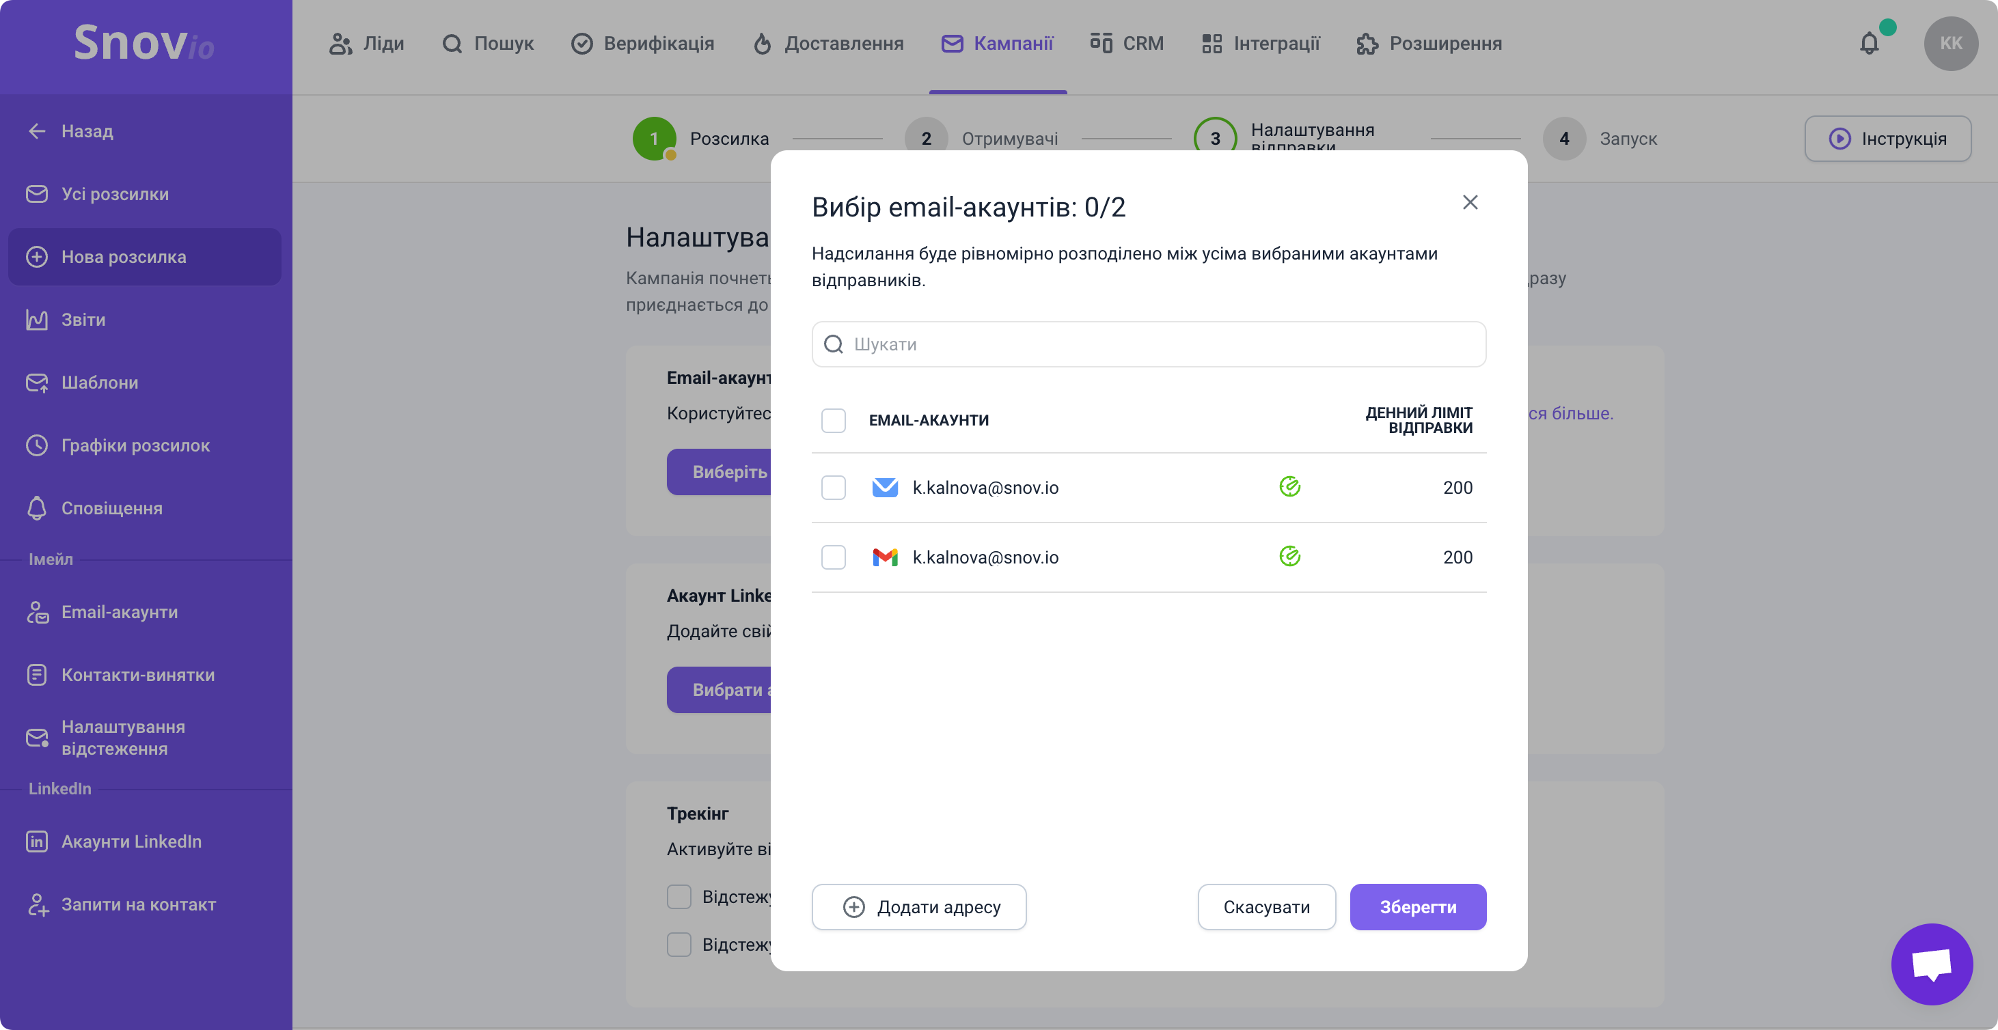Viewport: 1998px width, 1030px height.
Task: Open Контакти-винятки in sidebar
Action: [144, 675]
